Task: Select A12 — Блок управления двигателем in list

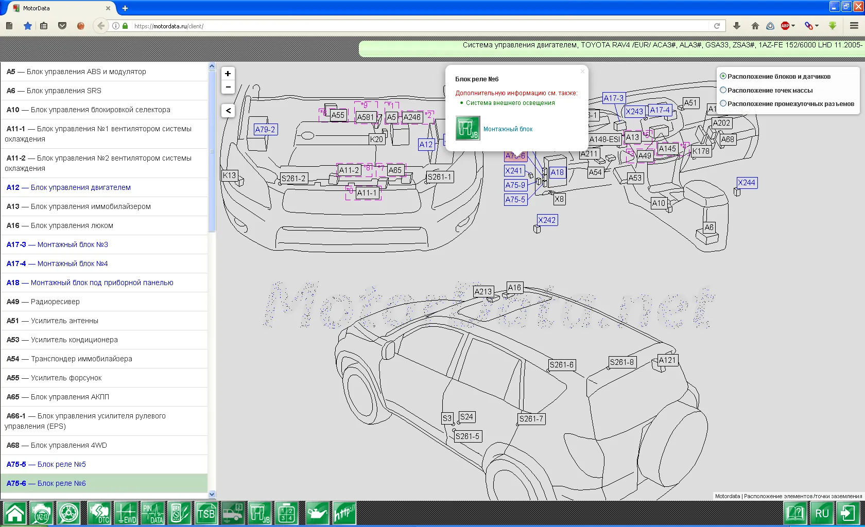Action: tap(104, 187)
